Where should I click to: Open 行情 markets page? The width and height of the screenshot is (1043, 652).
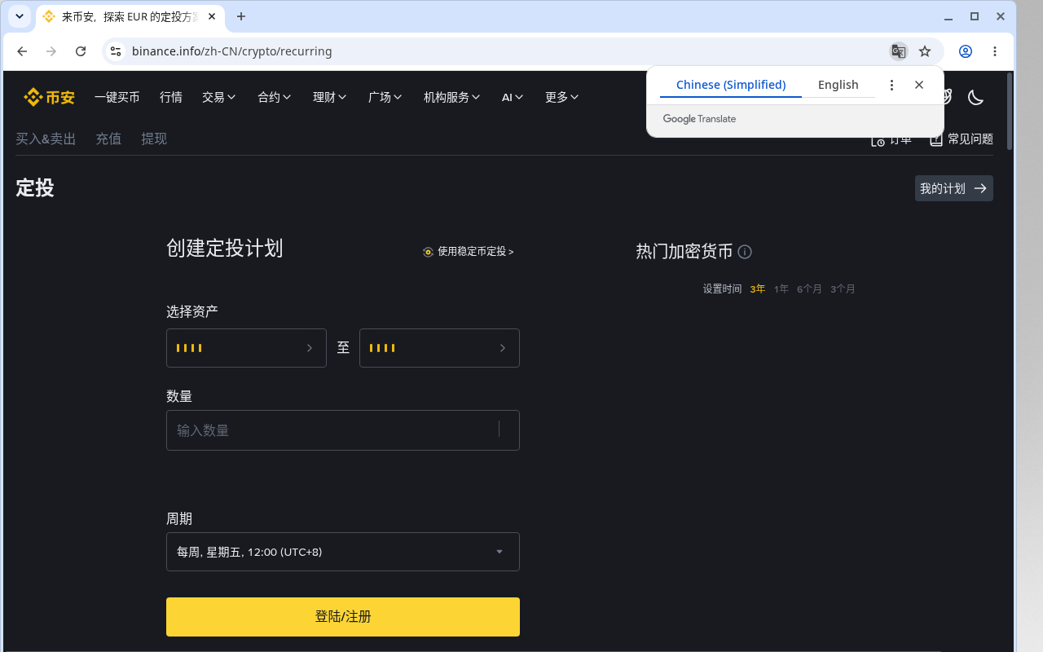click(x=171, y=97)
